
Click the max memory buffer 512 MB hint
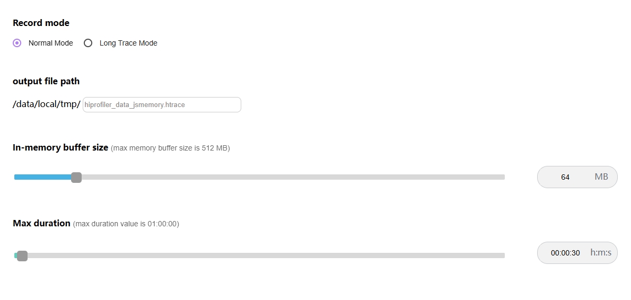point(170,148)
